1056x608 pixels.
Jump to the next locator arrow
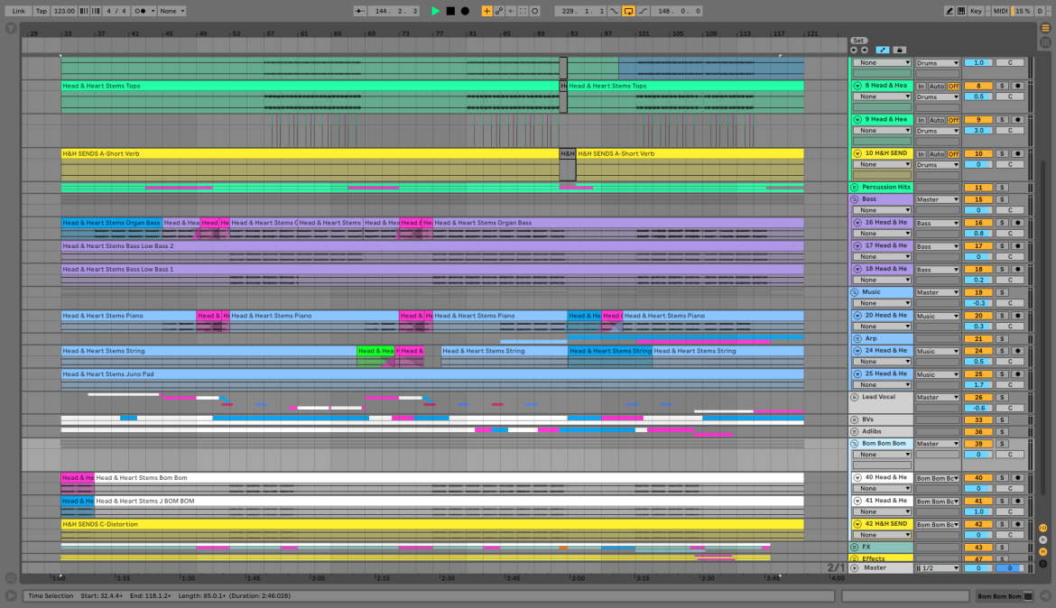pos(865,50)
